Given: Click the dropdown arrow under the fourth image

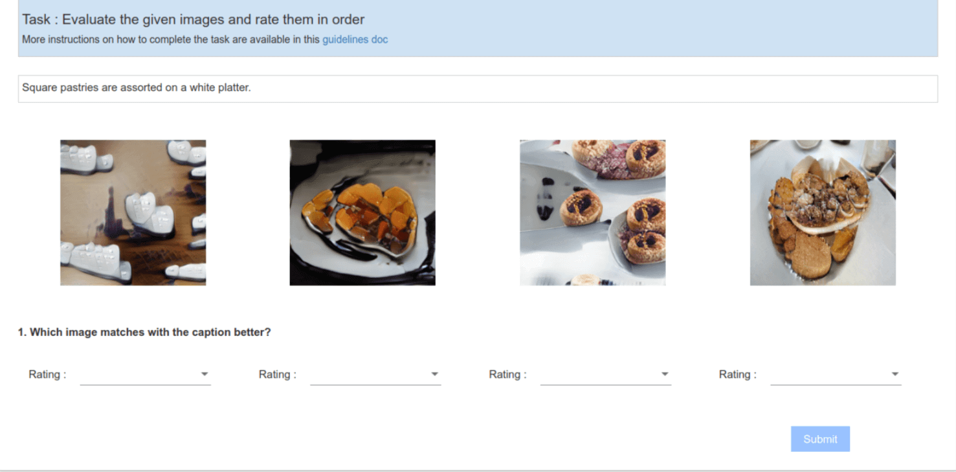Looking at the screenshot, I should [895, 374].
